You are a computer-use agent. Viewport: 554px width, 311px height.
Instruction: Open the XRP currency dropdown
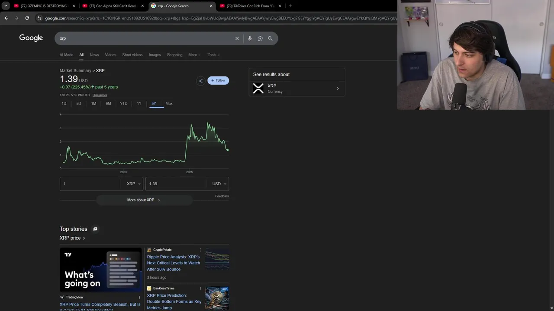coord(133,184)
